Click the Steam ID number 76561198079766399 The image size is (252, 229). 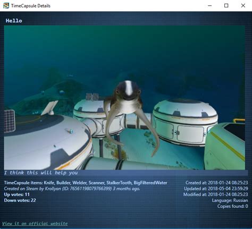click(90, 189)
